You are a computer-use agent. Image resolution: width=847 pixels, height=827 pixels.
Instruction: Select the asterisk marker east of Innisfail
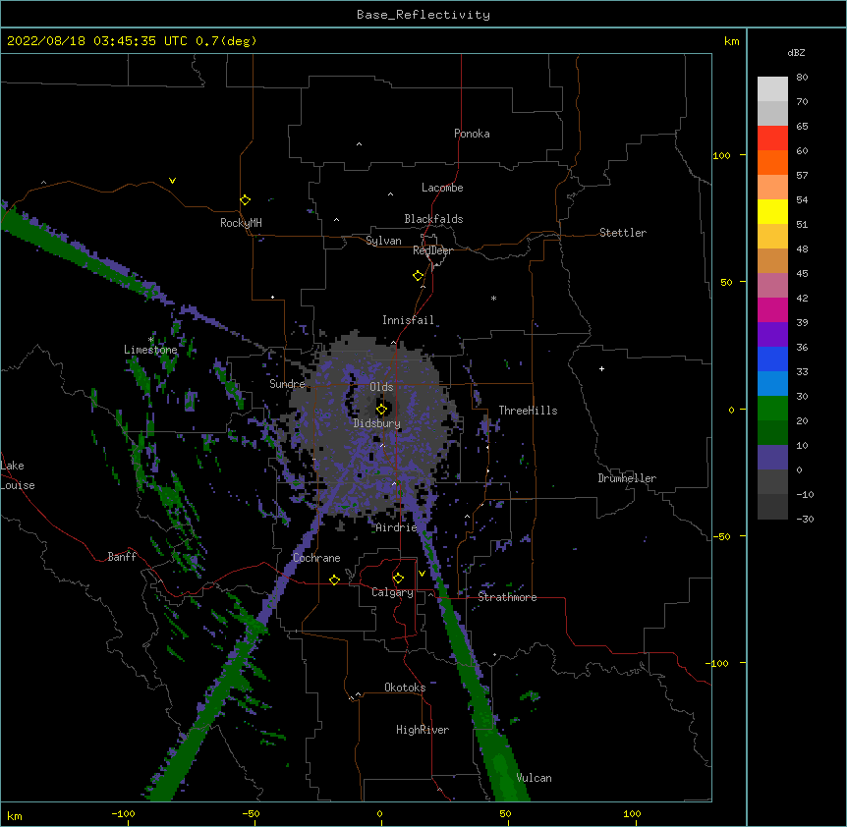click(x=493, y=298)
